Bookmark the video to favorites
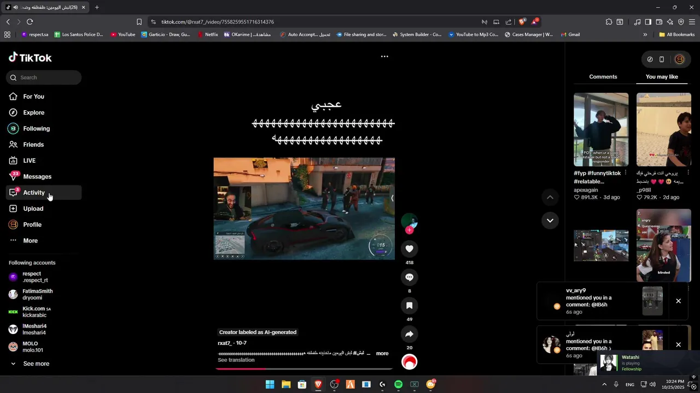The image size is (700, 393). point(409,306)
